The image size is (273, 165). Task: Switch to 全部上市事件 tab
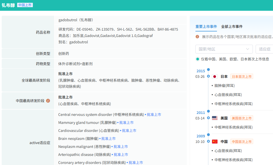232,26
